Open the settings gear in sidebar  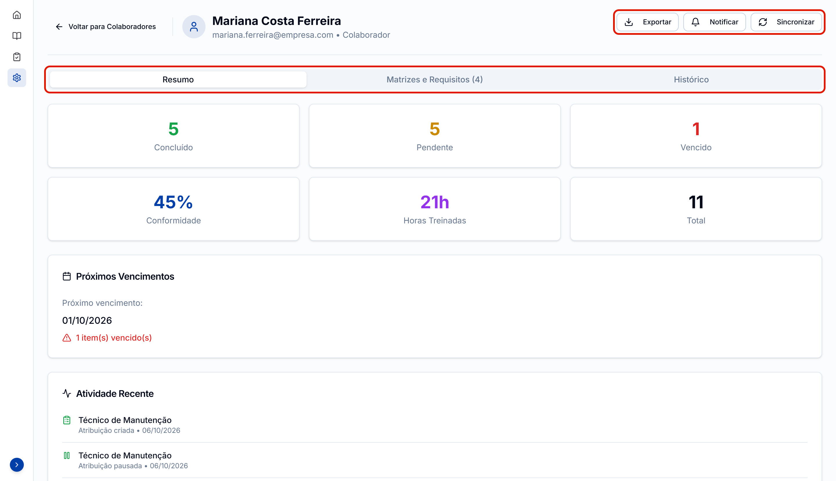tap(17, 78)
